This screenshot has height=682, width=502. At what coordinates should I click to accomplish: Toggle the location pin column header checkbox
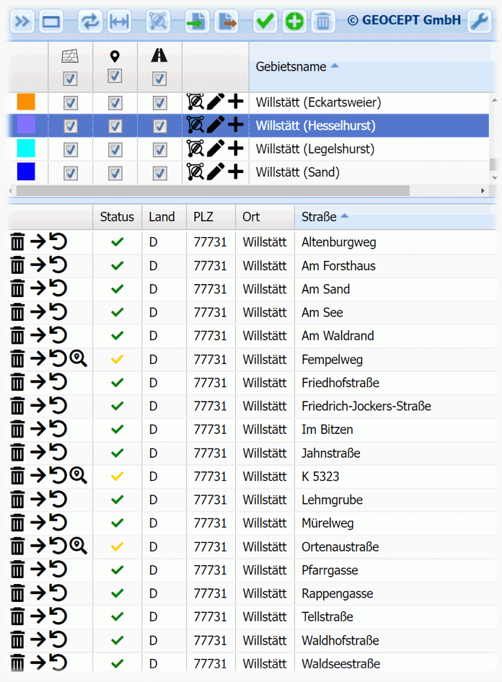coord(115,76)
